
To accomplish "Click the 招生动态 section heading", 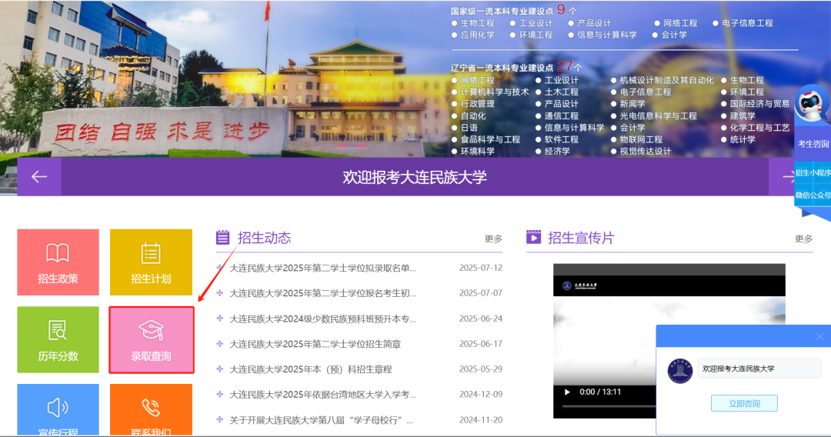I will tap(265, 238).
